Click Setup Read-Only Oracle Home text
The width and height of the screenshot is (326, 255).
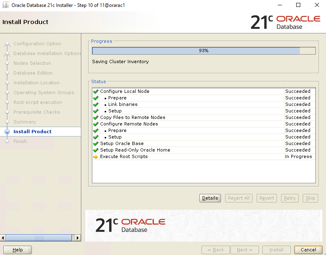click(x=135, y=150)
